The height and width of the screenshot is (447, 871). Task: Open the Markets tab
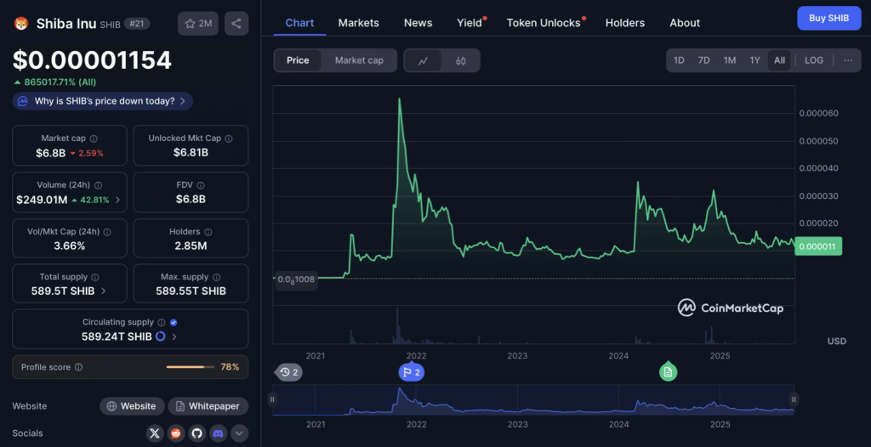(358, 23)
